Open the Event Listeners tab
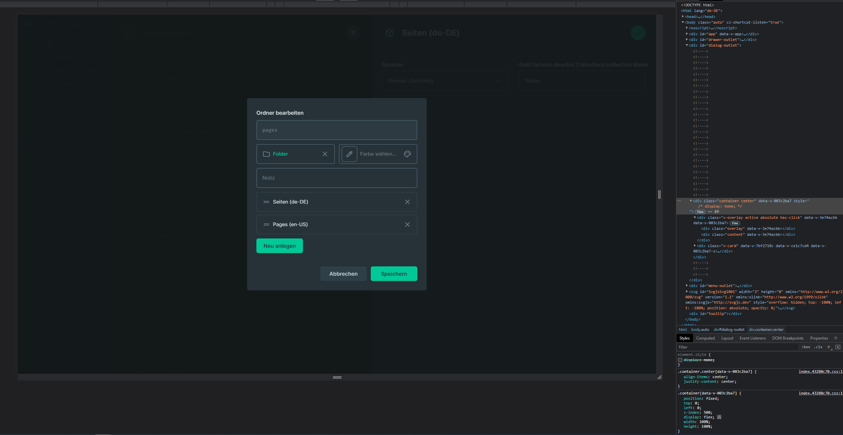Image resolution: width=843 pixels, height=435 pixels. point(753,338)
